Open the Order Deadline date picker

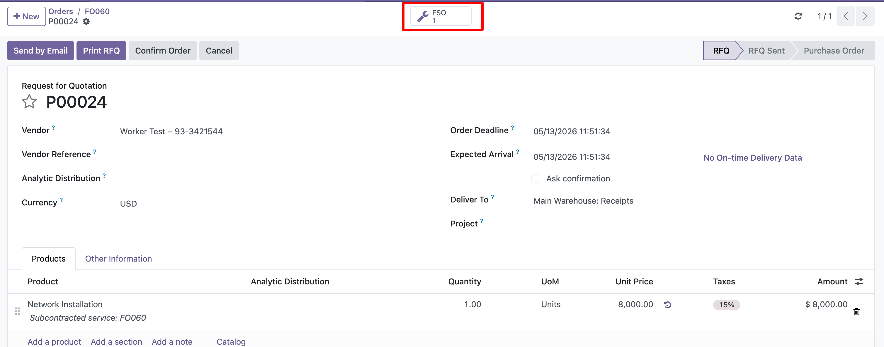click(x=571, y=132)
